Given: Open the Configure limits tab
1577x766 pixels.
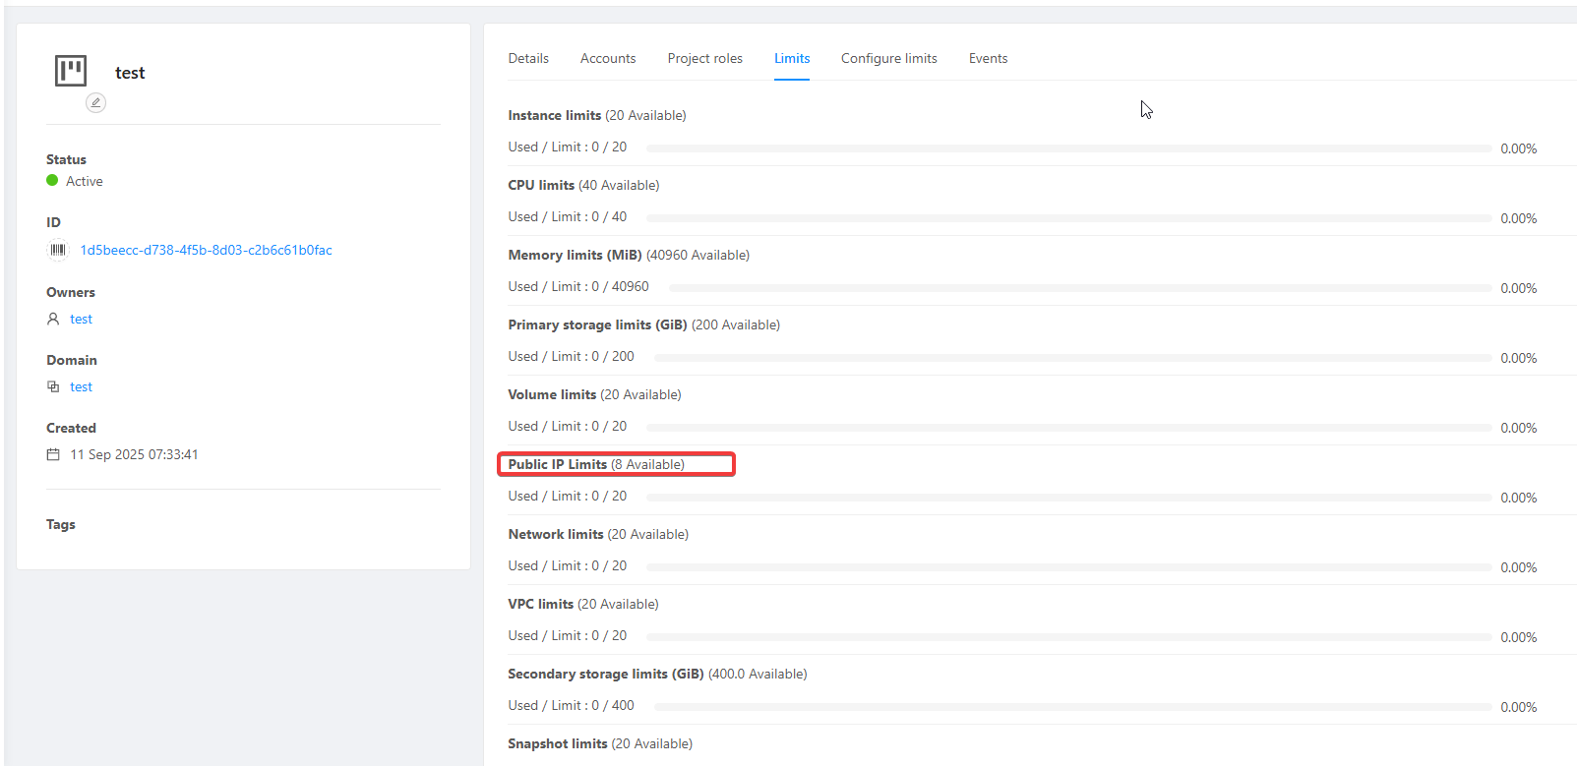Looking at the screenshot, I should click(x=888, y=58).
